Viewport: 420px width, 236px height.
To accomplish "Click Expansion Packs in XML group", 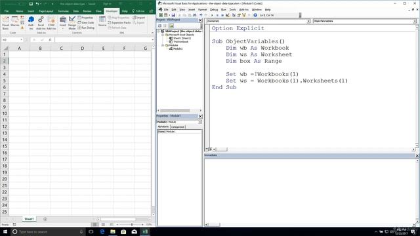I will coord(119,23).
